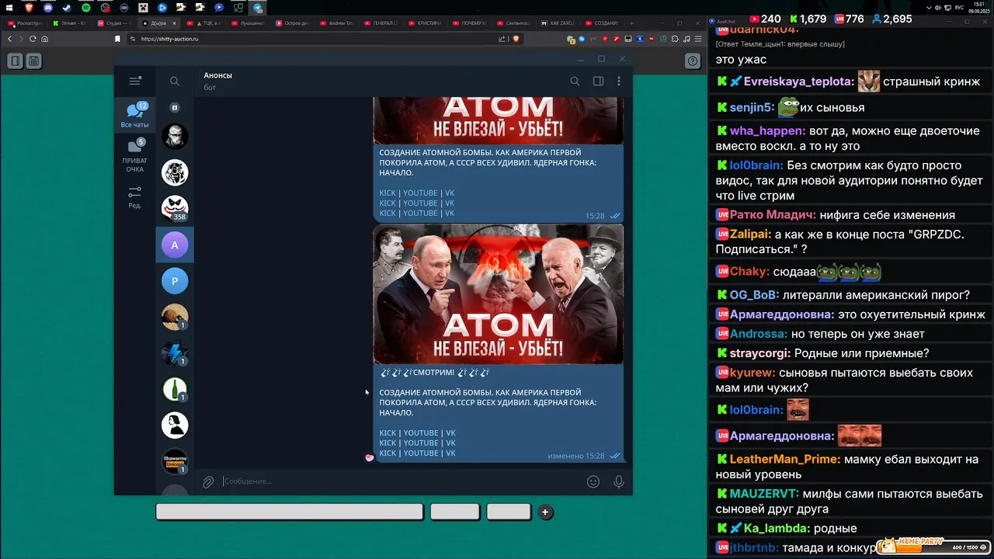Click the pink heart reaction on the message
The image size is (994, 559).
click(370, 457)
